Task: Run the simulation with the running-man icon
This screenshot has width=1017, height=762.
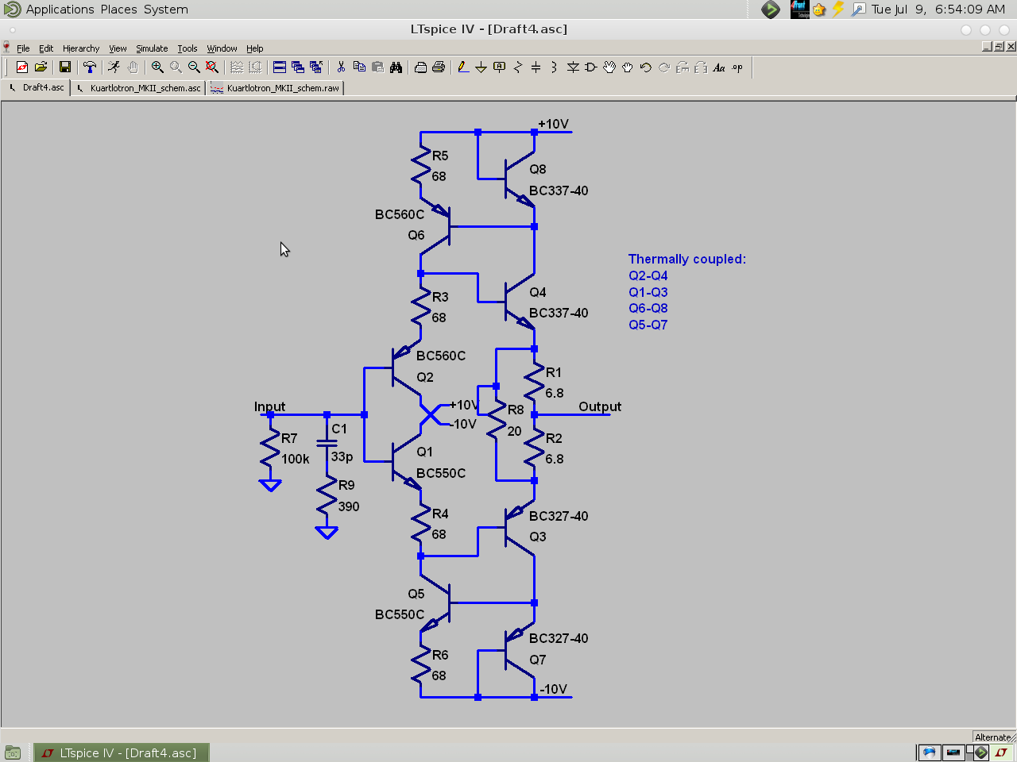Action: 114,67
